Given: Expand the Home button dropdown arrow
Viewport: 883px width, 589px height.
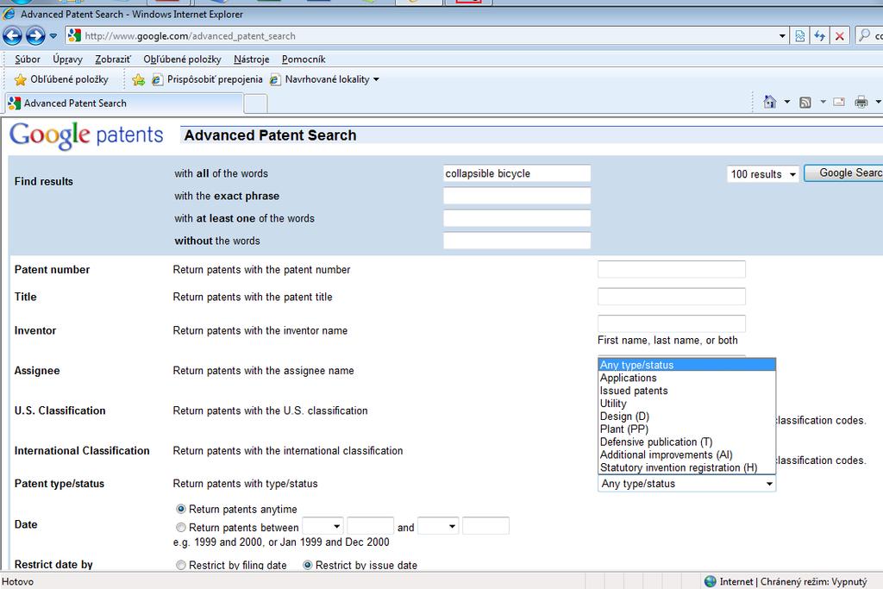Looking at the screenshot, I should pyautogui.click(x=787, y=102).
